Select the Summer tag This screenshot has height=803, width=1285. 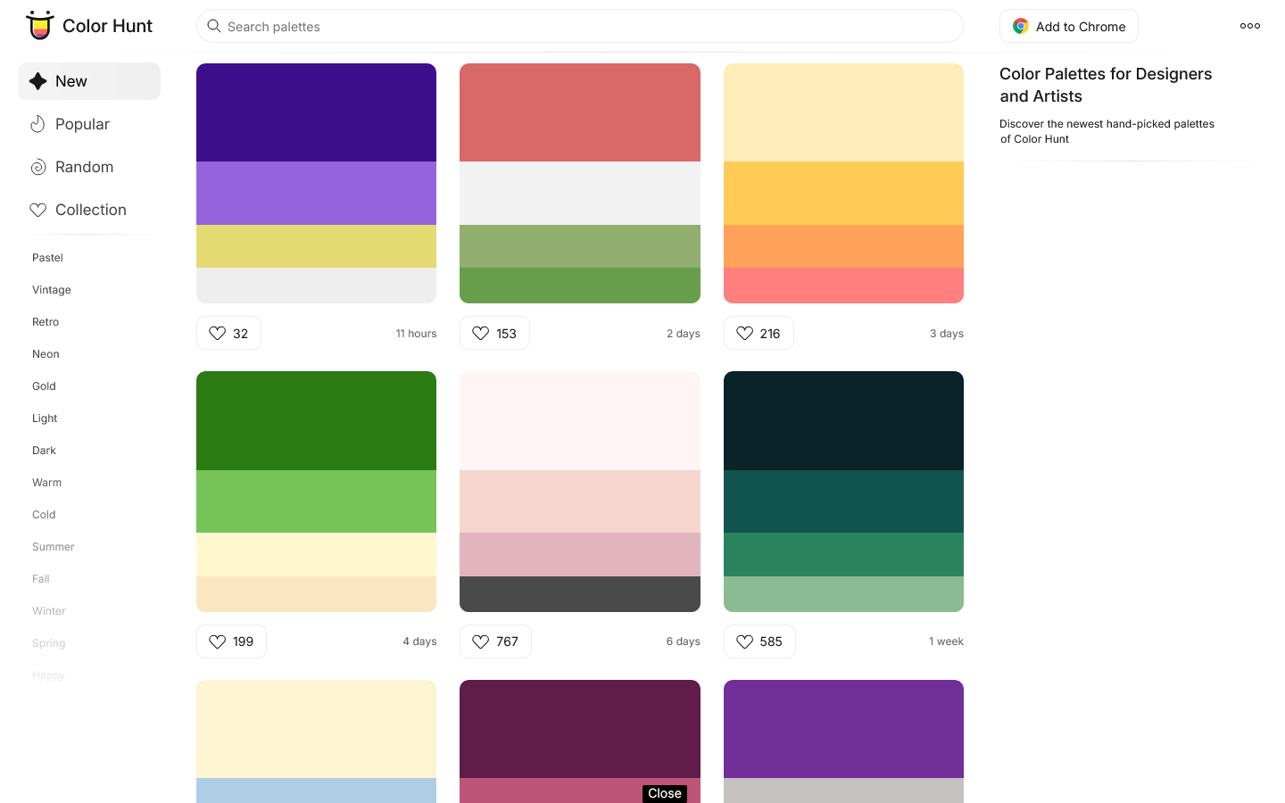(54, 547)
